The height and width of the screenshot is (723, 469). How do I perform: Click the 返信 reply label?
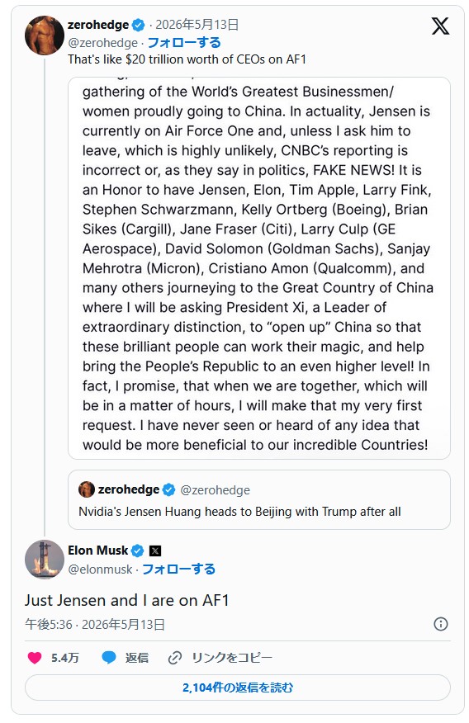[x=137, y=658]
